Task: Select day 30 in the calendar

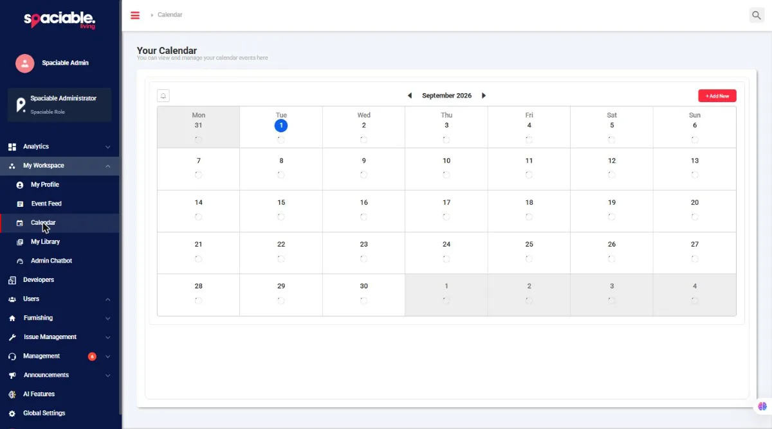Action: (363, 295)
